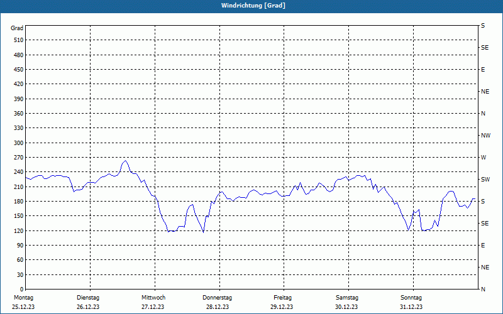Select the y-axis value '510'
Screen dimensions: 503x314
coord(19,40)
